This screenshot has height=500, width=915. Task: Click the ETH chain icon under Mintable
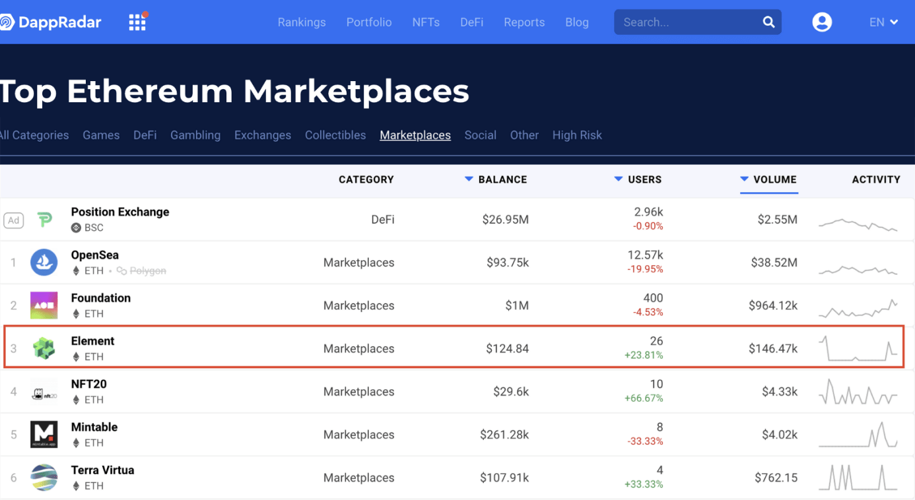76,443
